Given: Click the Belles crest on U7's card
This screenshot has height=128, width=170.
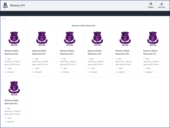Looking at the screenshot, I should coord(153,39).
